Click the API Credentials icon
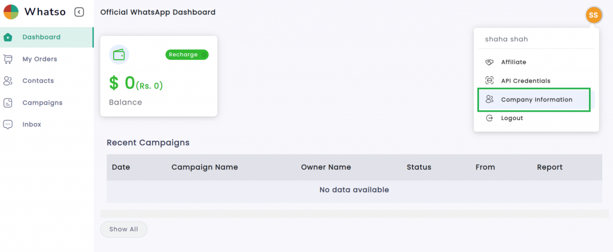Image resolution: width=613 pixels, height=252 pixels. [489, 81]
